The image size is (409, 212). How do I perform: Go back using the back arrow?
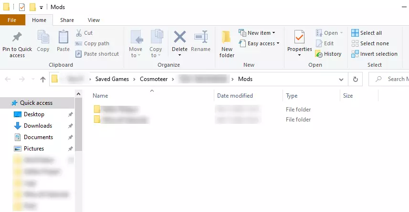pyautogui.click(x=8, y=79)
